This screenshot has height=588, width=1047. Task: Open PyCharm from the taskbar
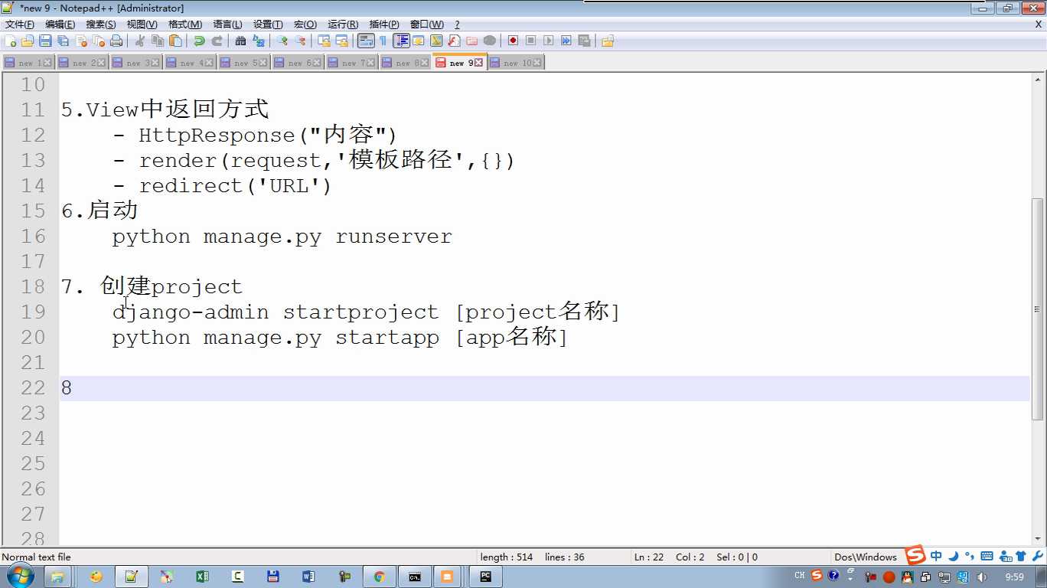(485, 577)
